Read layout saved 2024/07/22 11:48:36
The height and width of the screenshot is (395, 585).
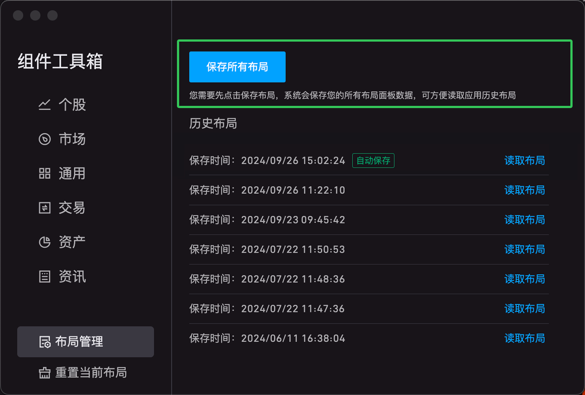pos(524,279)
